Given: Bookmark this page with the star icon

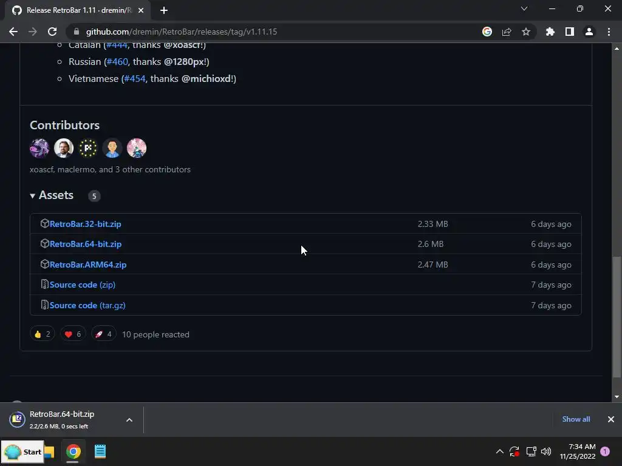Looking at the screenshot, I should click(x=526, y=32).
